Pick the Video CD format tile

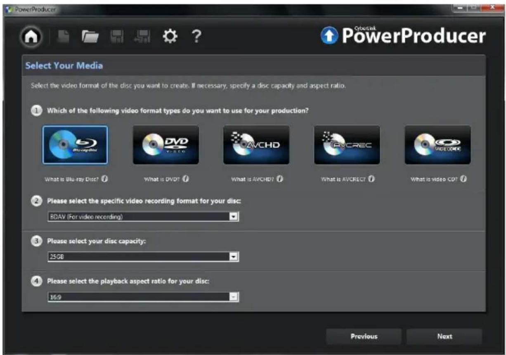pyautogui.click(x=437, y=145)
